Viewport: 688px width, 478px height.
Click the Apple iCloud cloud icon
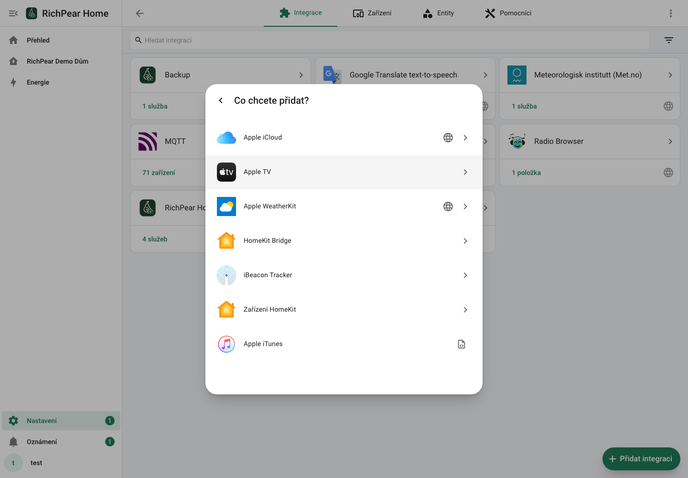tap(226, 138)
